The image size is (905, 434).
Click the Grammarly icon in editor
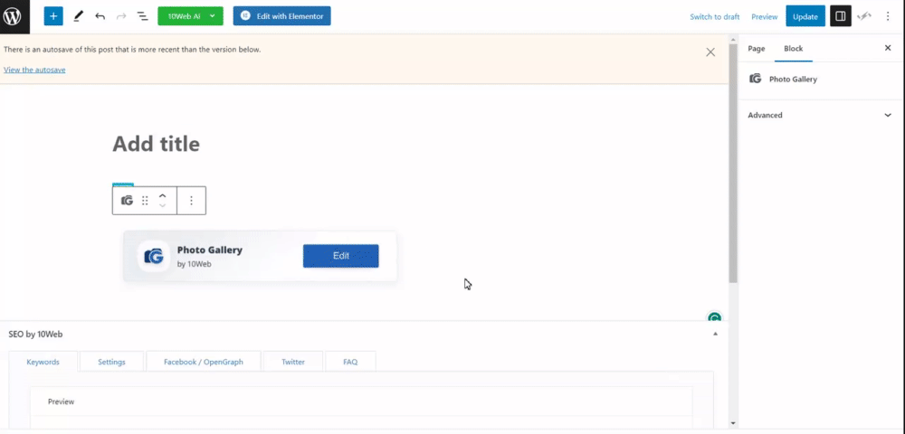click(x=715, y=317)
